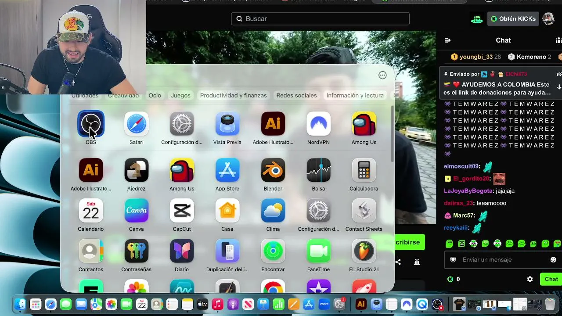This screenshot has height=316, width=562.
Task: Click daliraa_23's username in chat
Action: 458,203
